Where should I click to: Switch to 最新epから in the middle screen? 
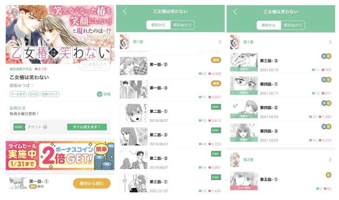coord(183,25)
